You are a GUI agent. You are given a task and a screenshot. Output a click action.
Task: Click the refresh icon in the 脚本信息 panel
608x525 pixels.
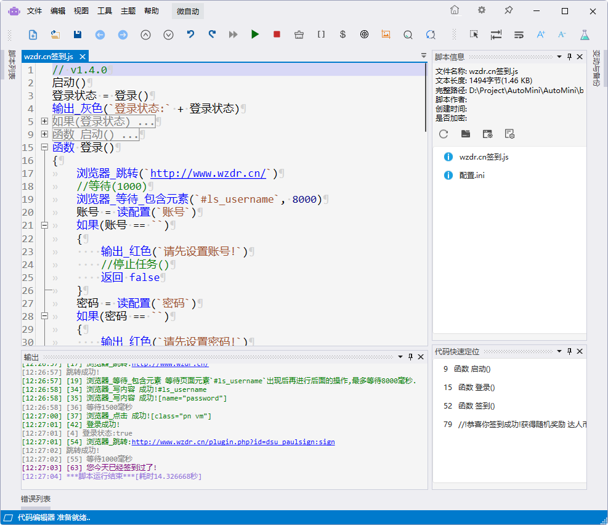coord(444,134)
